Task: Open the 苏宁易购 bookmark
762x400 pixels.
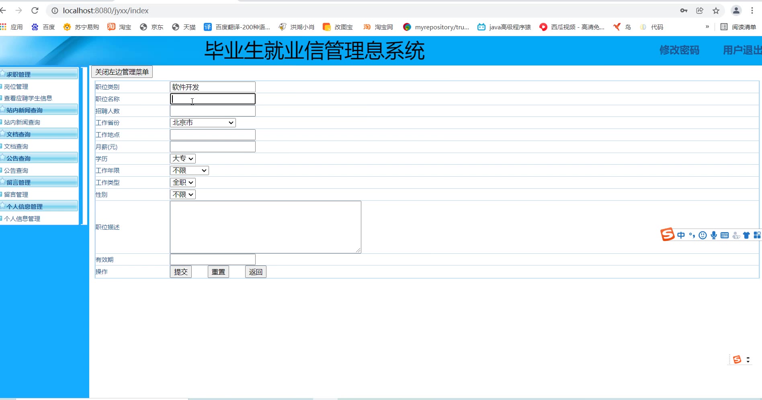Action: (81, 27)
